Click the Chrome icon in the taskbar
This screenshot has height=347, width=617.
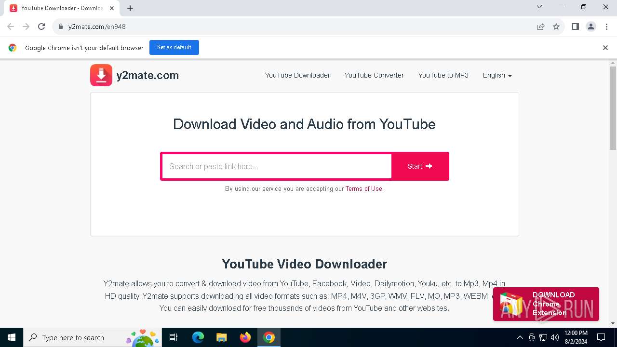click(269, 337)
